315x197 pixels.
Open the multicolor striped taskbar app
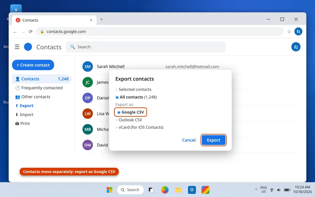[205, 190]
